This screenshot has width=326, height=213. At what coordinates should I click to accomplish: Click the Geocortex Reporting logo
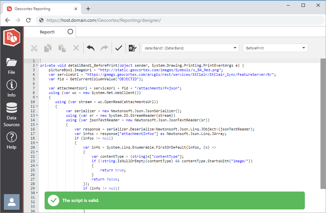(x=11, y=37)
